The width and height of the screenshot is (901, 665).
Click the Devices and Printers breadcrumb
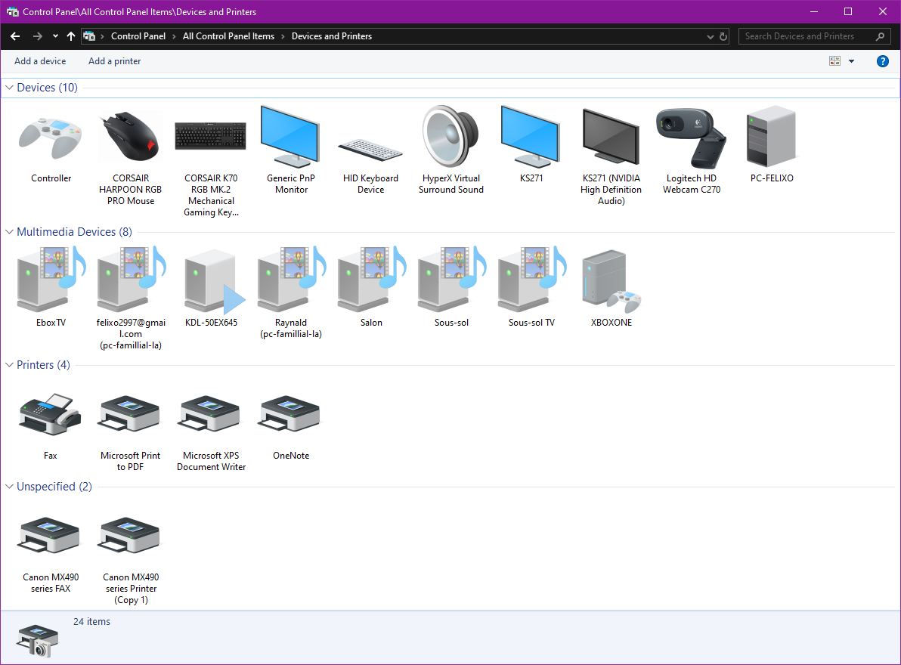point(332,36)
